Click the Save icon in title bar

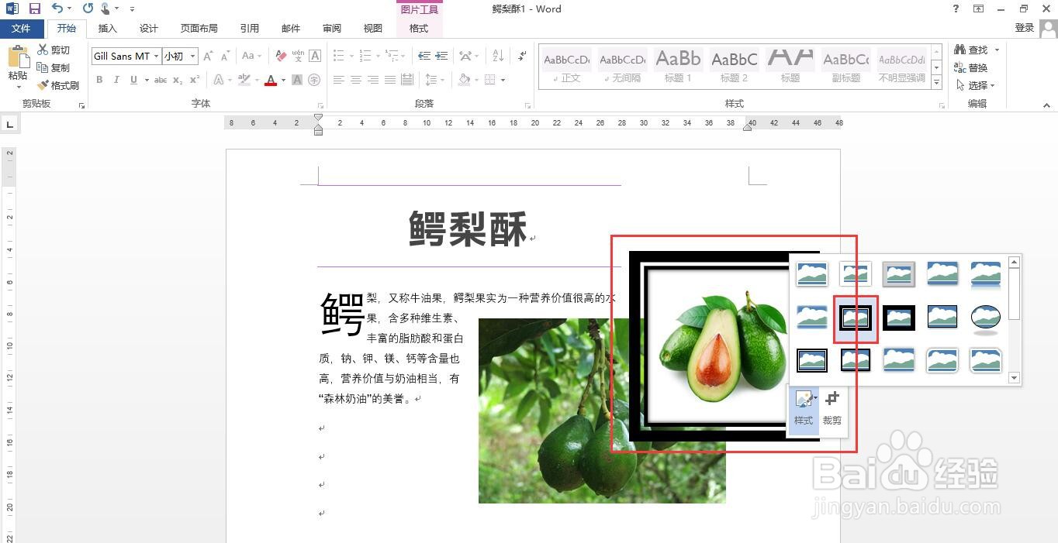pyautogui.click(x=35, y=9)
